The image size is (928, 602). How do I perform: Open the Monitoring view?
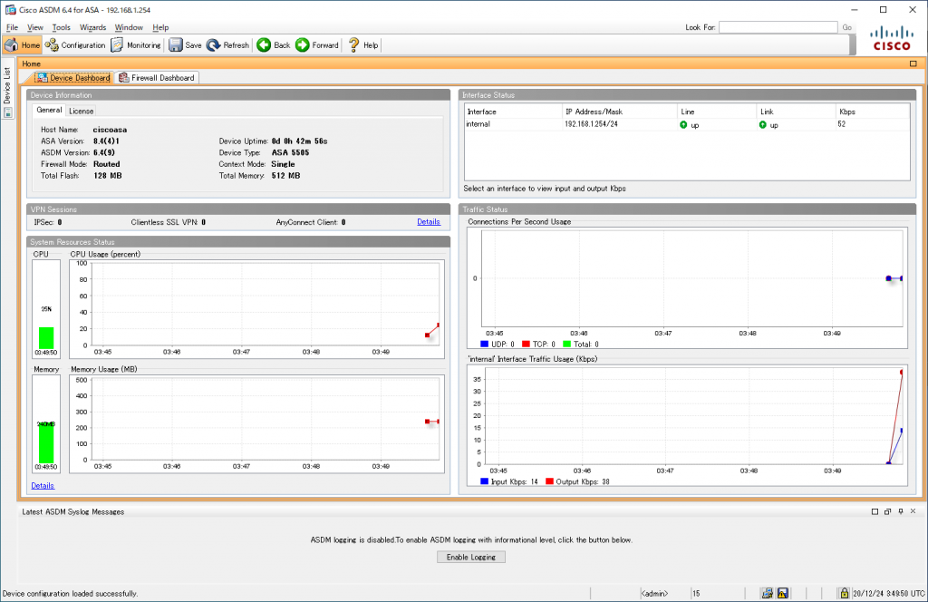pyautogui.click(x=136, y=45)
